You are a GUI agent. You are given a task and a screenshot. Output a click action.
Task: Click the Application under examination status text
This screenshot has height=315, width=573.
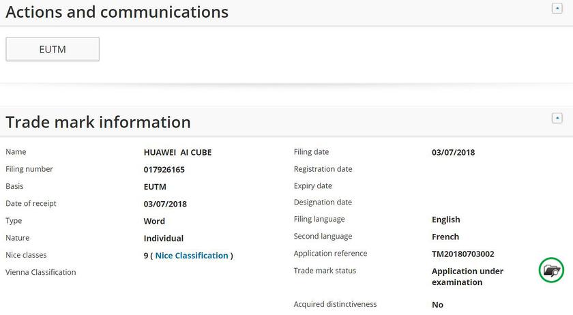point(467,276)
